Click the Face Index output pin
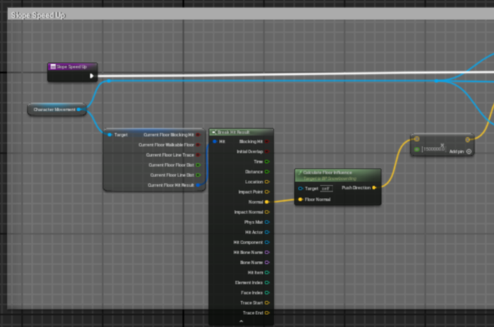Image resolution: width=494 pixels, height=327 pixels. coord(267,293)
